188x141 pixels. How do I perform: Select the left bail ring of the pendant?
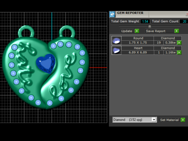26,31
